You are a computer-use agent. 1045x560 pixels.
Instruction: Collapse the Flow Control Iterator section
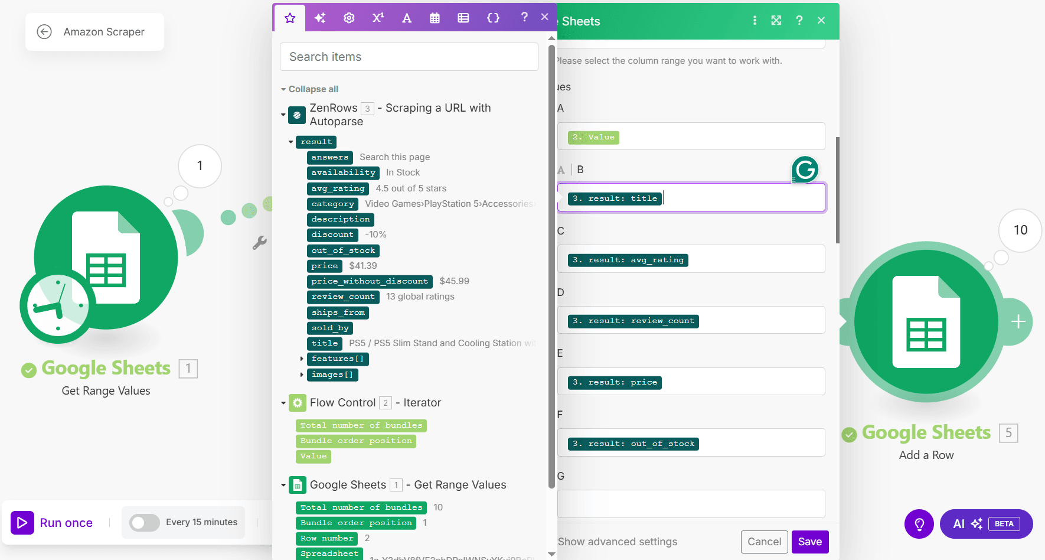pyautogui.click(x=283, y=403)
